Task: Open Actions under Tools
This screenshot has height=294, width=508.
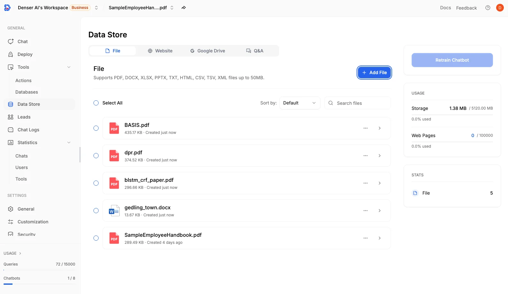Action: (23, 81)
